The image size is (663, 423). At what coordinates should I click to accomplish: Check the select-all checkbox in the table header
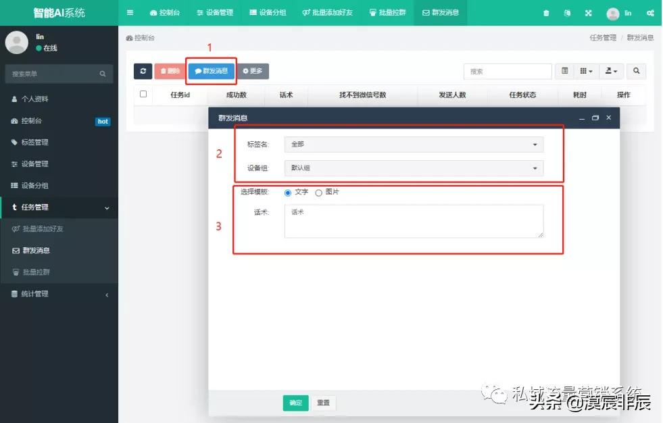(x=143, y=95)
